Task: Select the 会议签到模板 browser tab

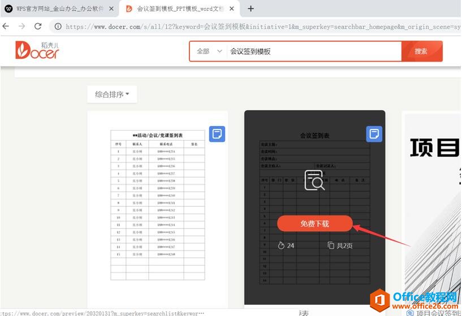Action: 179,8
